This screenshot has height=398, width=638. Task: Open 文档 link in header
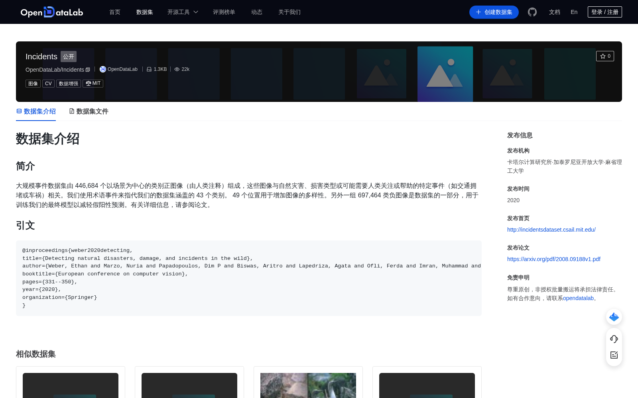555,12
